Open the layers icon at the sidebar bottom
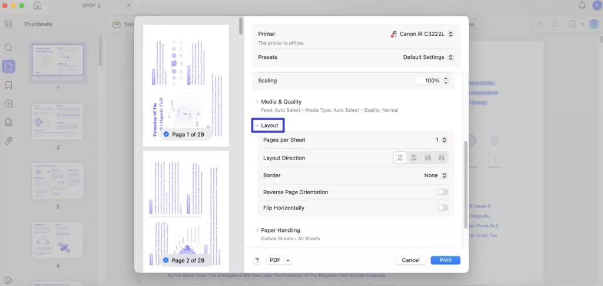 tap(8, 280)
